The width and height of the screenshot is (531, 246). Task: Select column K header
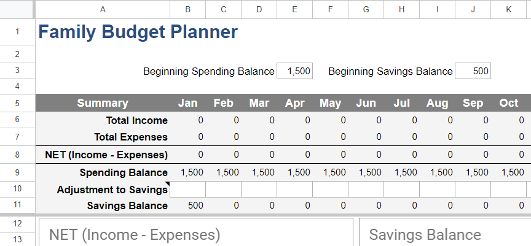[508, 9]
